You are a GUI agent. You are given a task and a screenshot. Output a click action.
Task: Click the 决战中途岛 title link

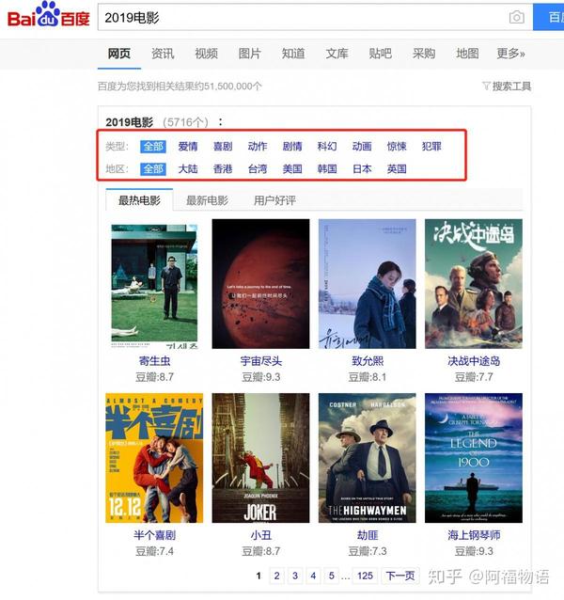click(x=474, y=361)
